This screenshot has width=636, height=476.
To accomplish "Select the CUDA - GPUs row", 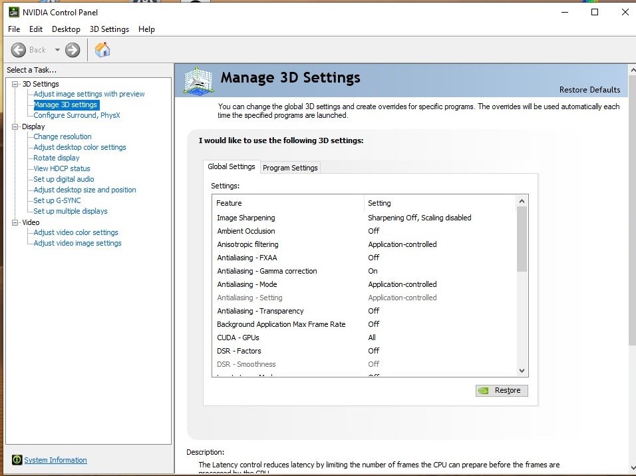I will point(365,338).
